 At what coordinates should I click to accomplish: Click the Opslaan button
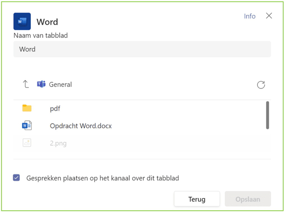248,199
